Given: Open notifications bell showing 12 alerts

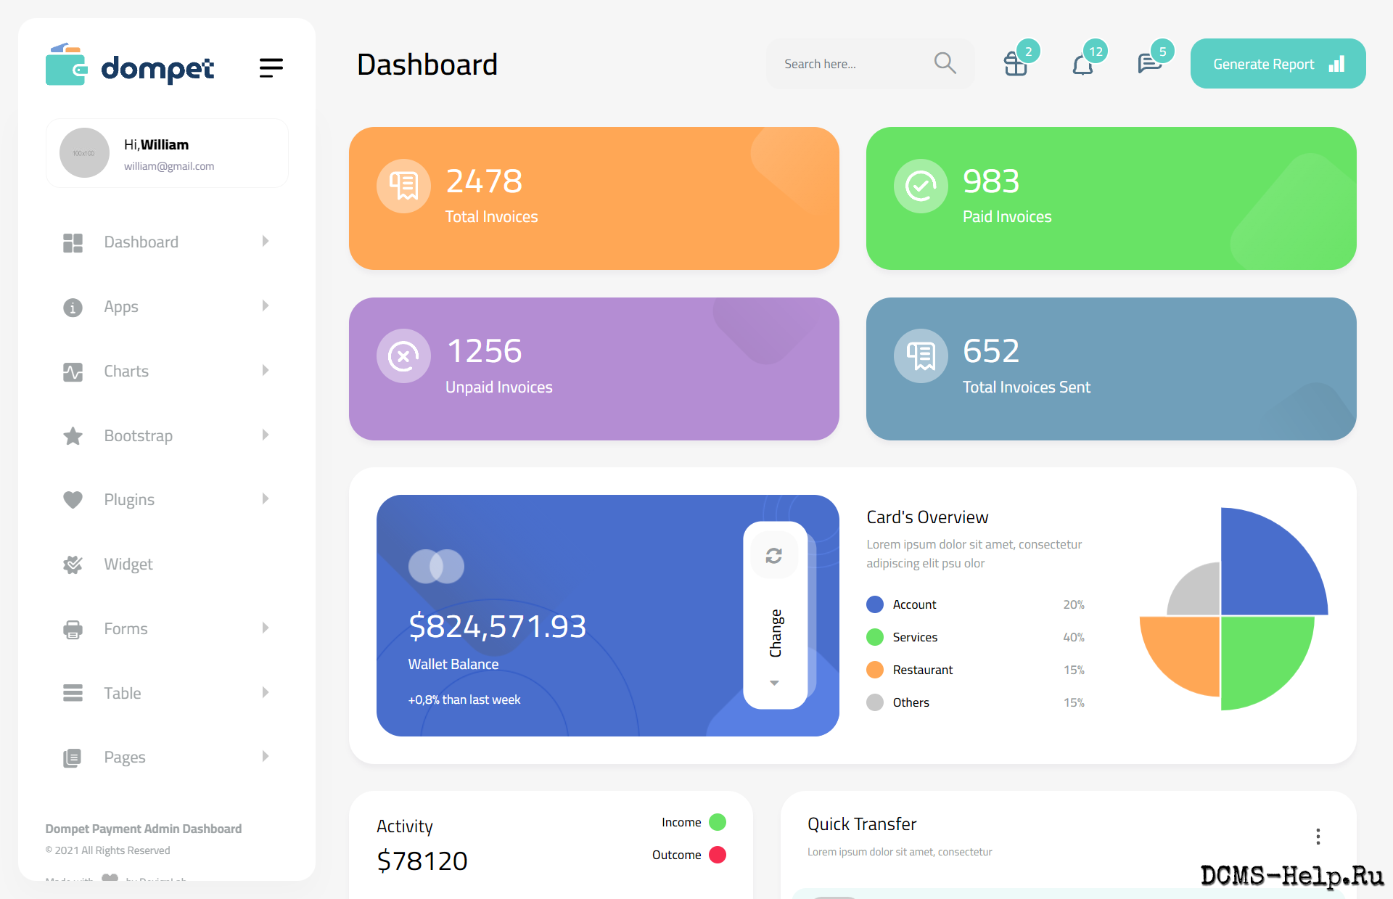Looking at the screenshot, I should (x=1084, y=64).
